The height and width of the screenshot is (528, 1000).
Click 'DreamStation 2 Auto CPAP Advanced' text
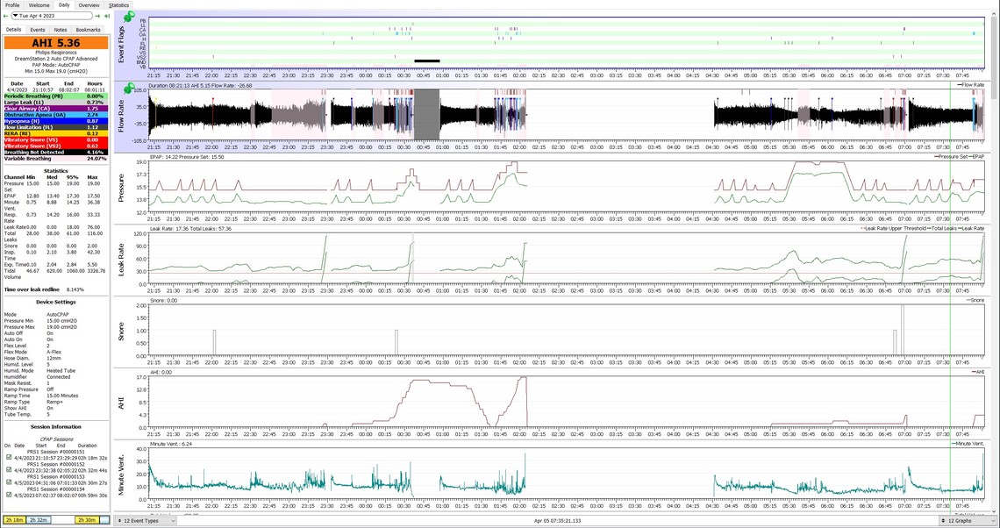pos(56,59)
